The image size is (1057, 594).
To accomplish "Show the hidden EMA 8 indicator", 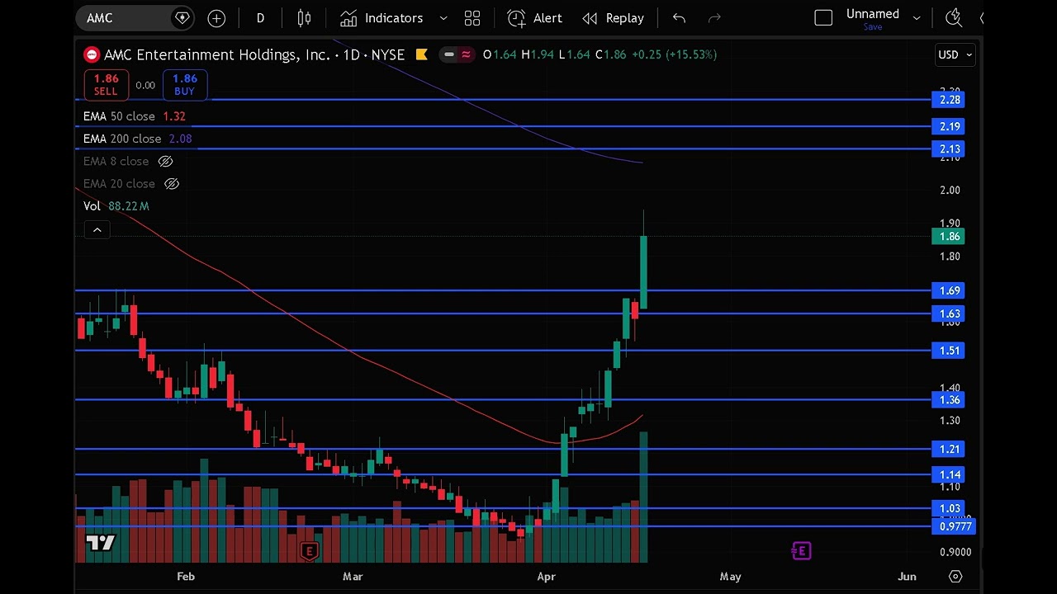I will pyautogui.click(x=165, y=161).
